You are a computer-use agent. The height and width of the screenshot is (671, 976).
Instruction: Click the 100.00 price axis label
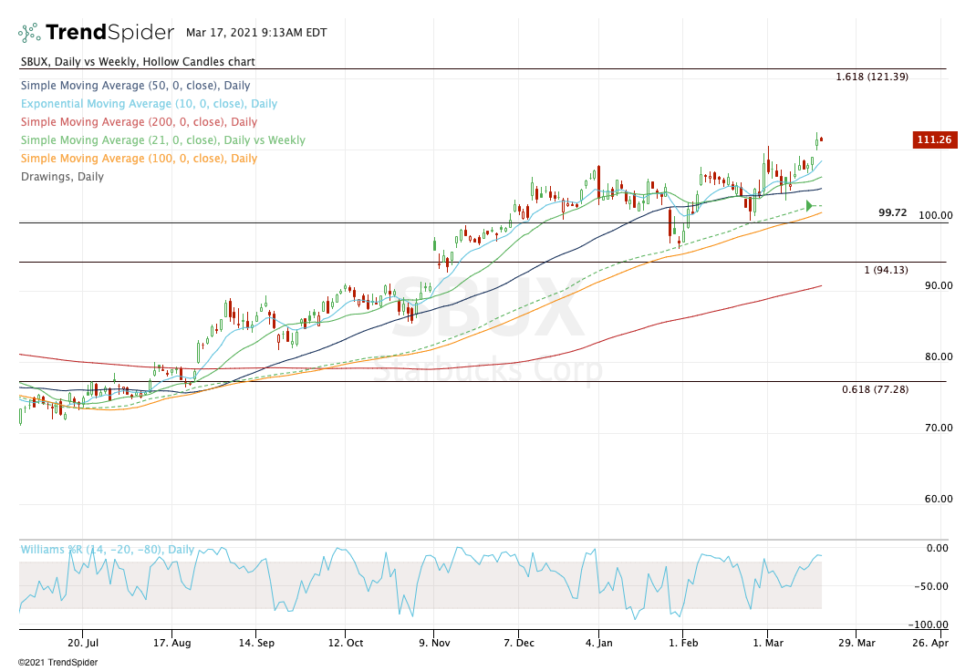[x=936, y=215]
